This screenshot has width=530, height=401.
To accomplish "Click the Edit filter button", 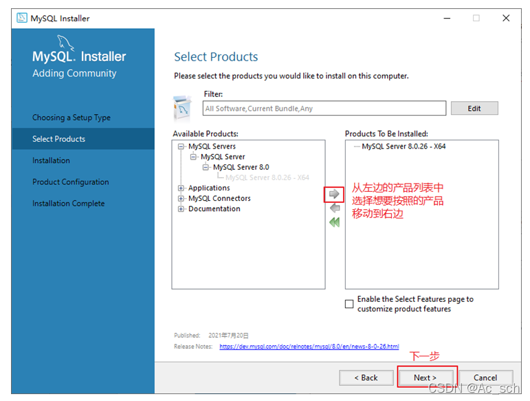I will pyautogui.click(x=474, y=108).
